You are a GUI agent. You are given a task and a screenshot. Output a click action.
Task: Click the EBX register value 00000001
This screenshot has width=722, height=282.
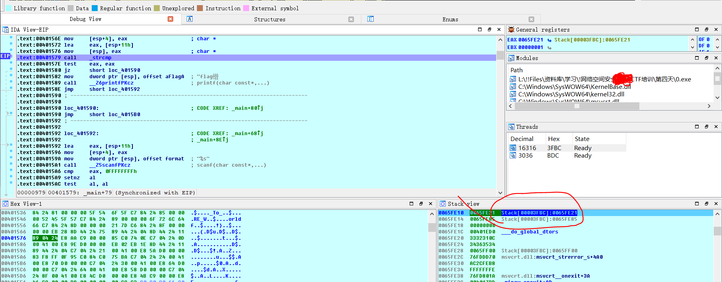tap(531, 47)
